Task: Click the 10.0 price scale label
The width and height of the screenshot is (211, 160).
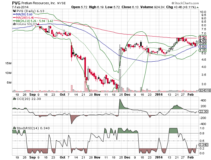Action: click(x=203, y=12)
